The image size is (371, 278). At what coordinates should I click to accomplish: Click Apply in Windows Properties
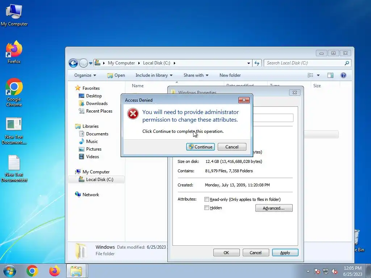(x=285, y=252)
